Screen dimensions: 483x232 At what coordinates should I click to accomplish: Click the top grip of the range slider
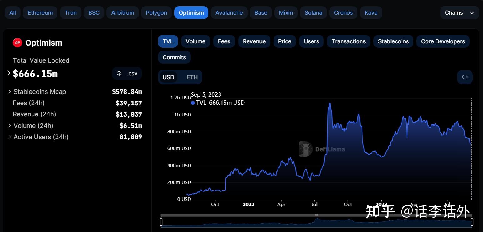click(316, 215)
